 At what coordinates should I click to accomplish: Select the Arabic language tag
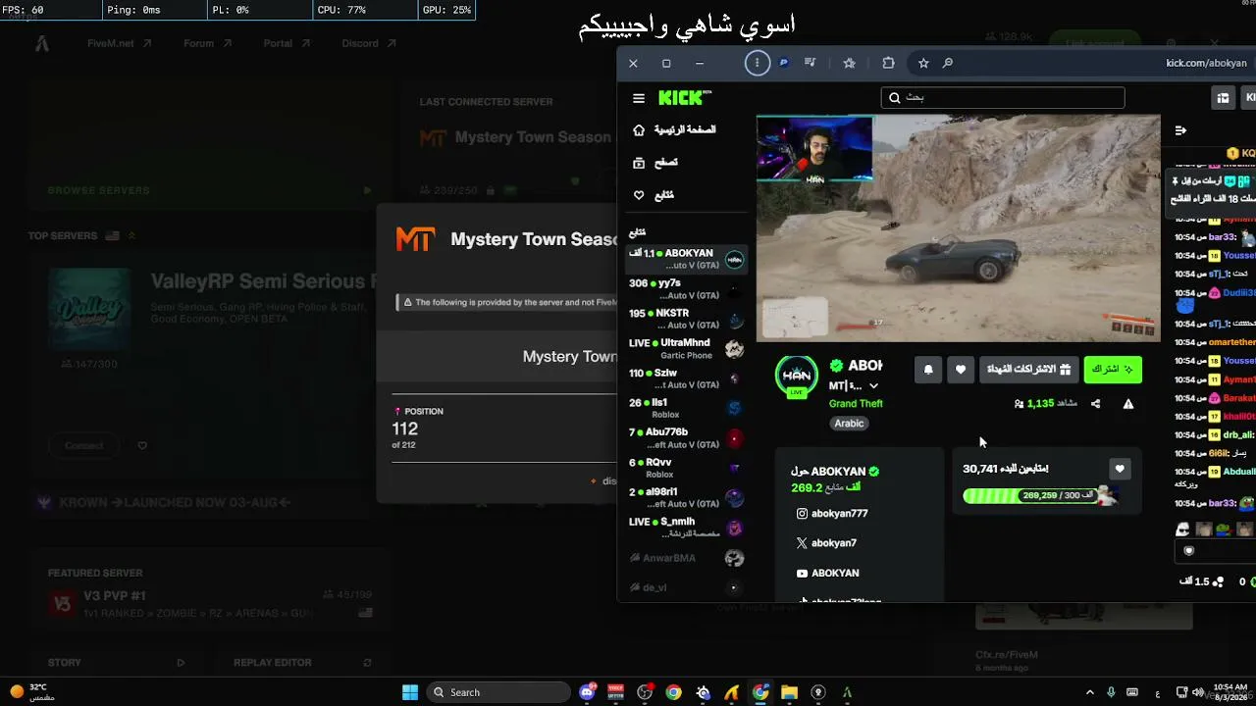(x=849, y=424)
